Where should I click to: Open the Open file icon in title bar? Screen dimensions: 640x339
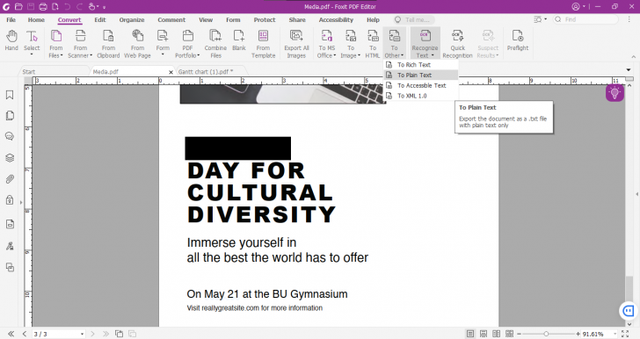pos(18,6)
